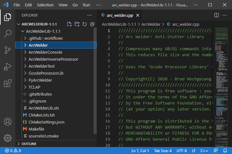Click the C++ language mode button
The image size is (232, 154).
click(x=204, y=150)
